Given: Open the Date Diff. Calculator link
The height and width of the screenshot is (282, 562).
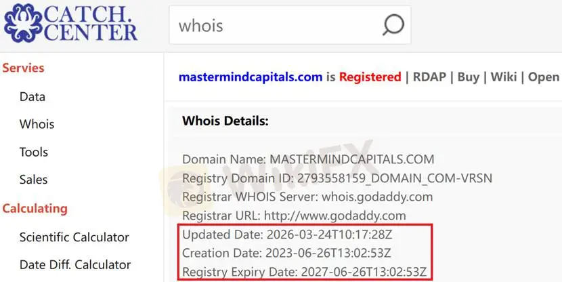Looking at the screenshot, I should click(x=75, y=265).
